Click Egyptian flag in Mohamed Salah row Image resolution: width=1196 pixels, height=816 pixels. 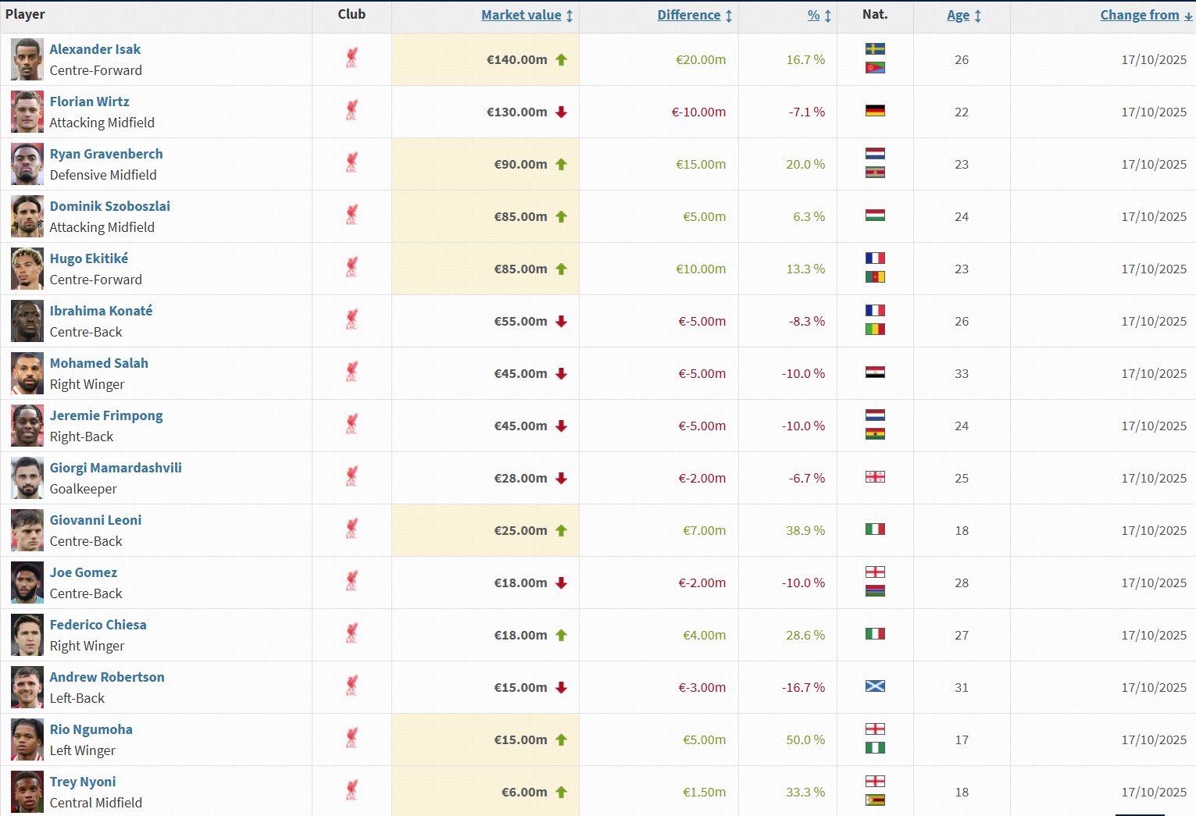(875, 372)
